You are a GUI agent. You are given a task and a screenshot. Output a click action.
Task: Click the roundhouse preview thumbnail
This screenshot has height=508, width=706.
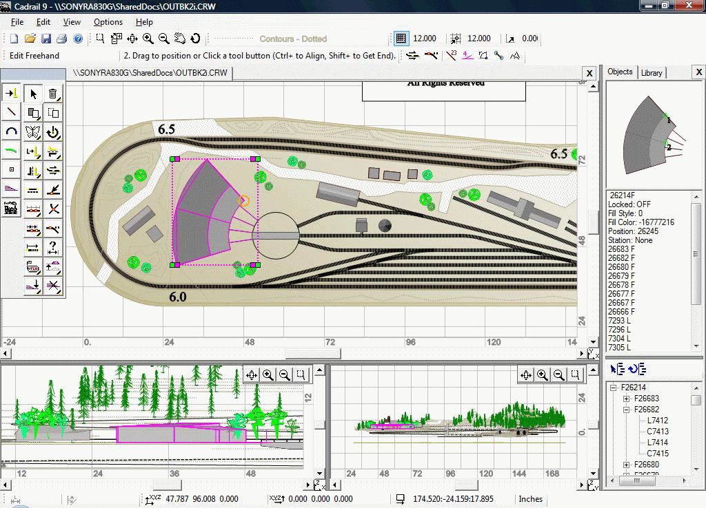coord(654,135)
